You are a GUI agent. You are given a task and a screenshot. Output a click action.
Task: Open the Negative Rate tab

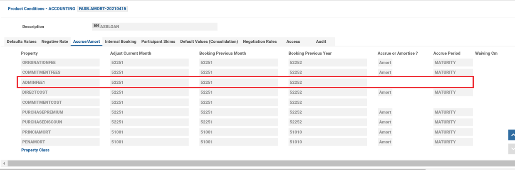54,41
